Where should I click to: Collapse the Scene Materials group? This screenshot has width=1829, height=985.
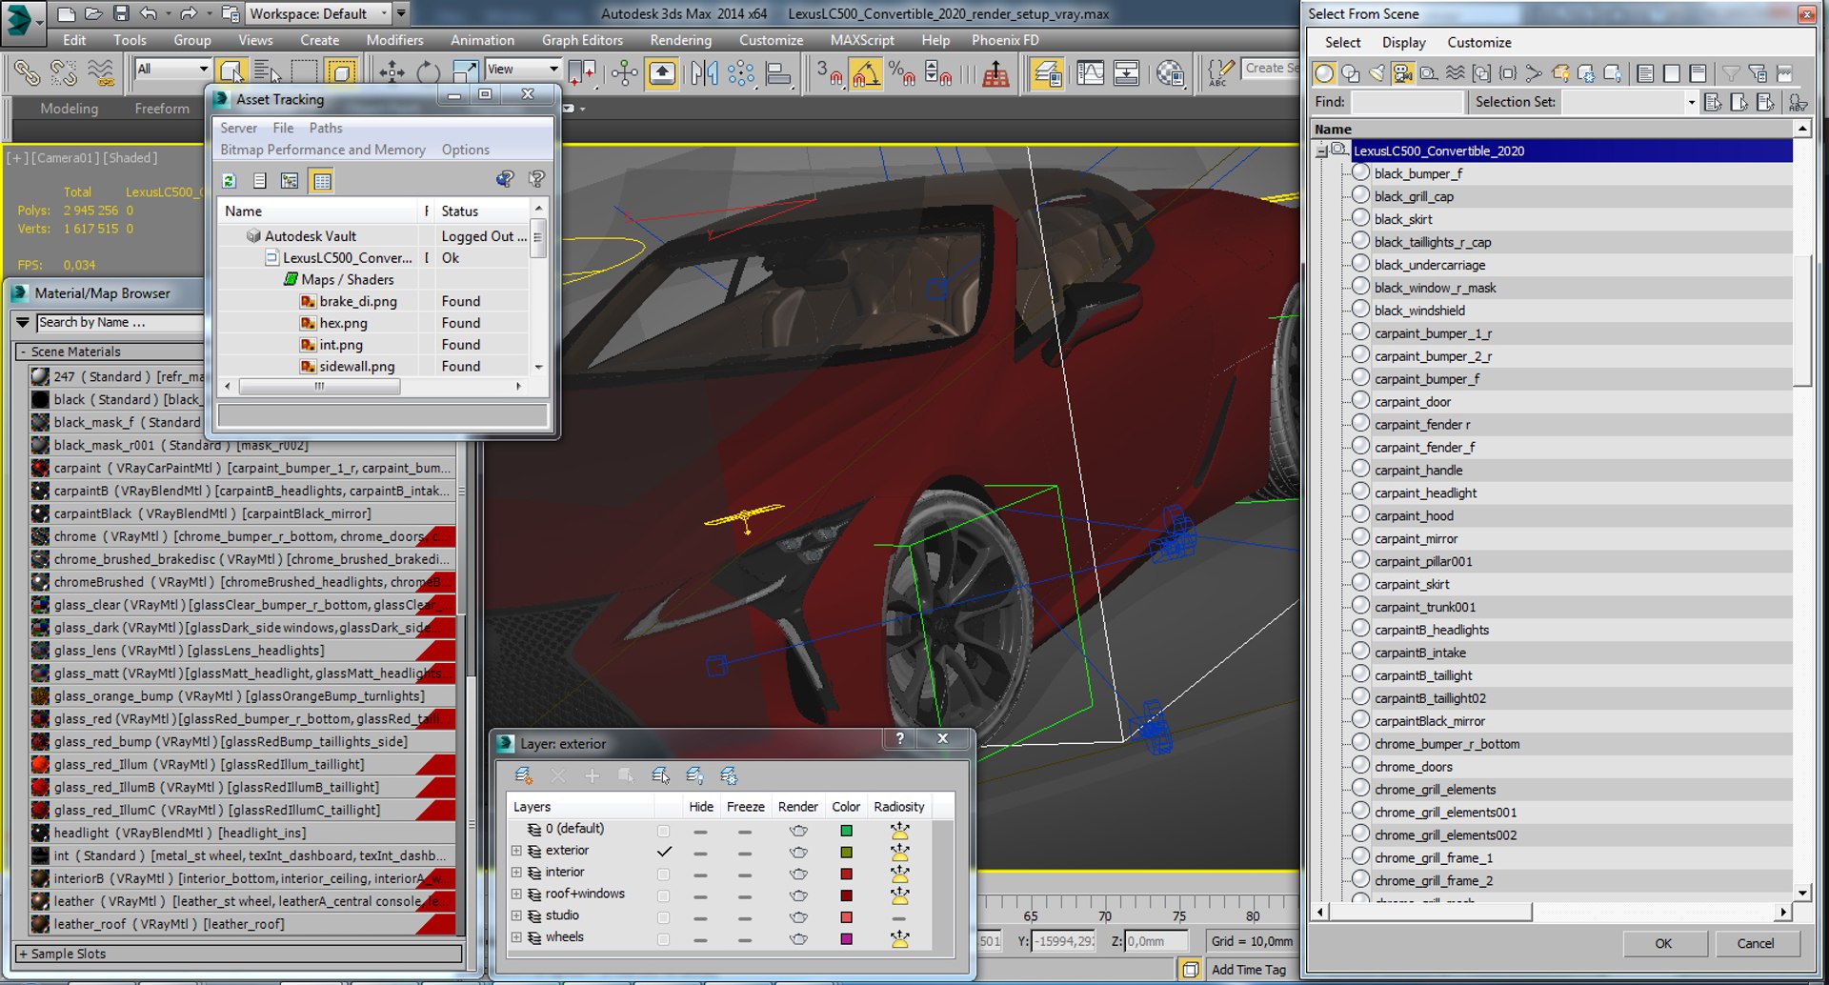coord(23,352)
